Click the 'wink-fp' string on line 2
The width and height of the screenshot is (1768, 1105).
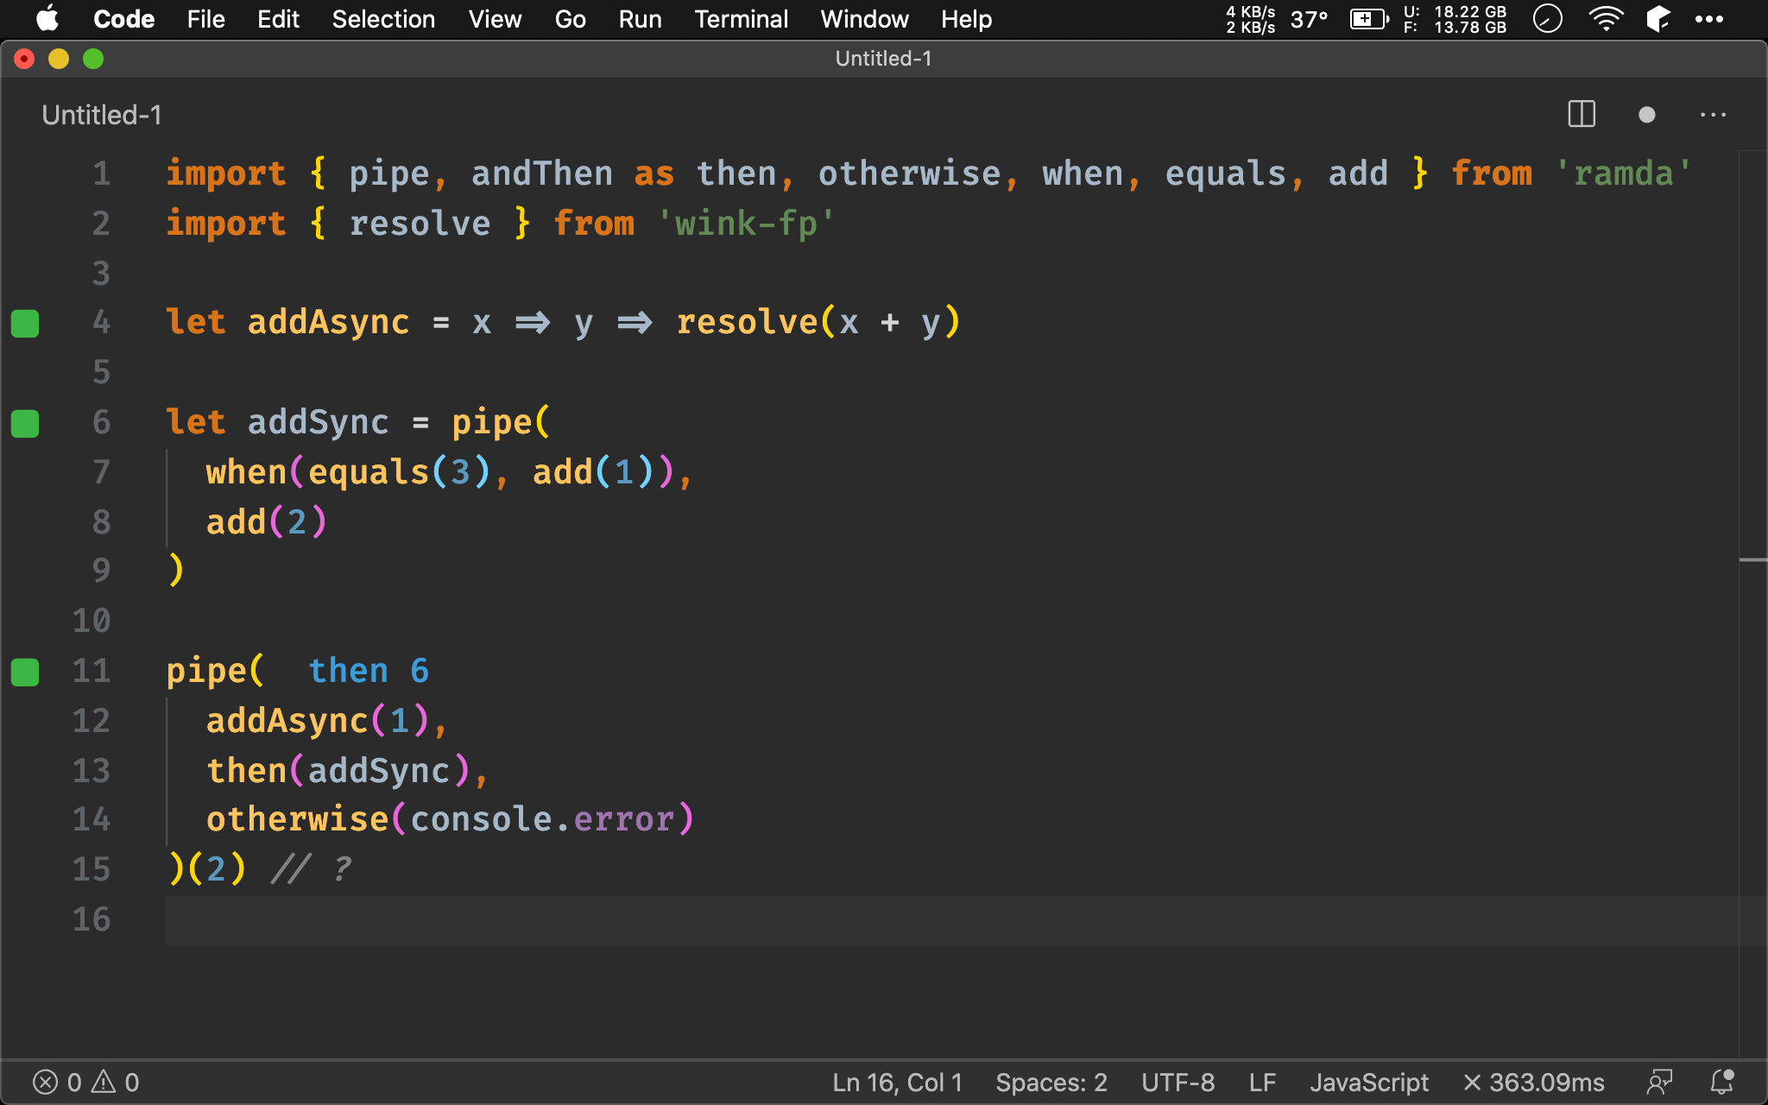(x=746, y=224)
